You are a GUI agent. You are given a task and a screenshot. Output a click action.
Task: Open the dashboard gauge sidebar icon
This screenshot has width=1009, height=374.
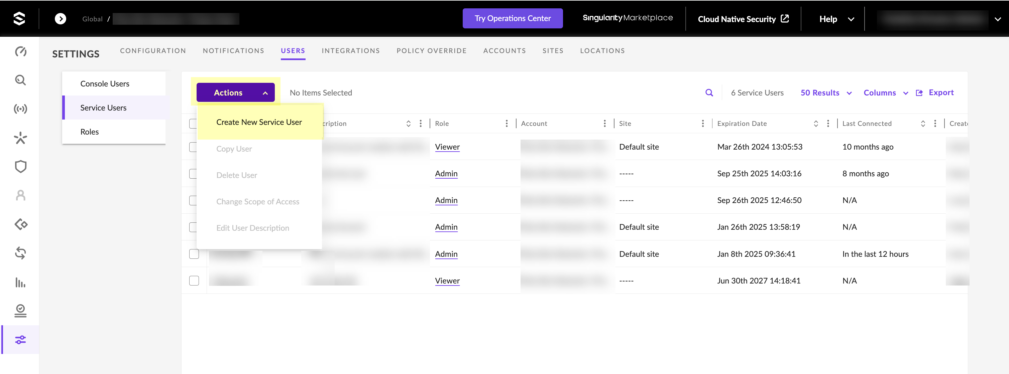(x=20, y=51)
